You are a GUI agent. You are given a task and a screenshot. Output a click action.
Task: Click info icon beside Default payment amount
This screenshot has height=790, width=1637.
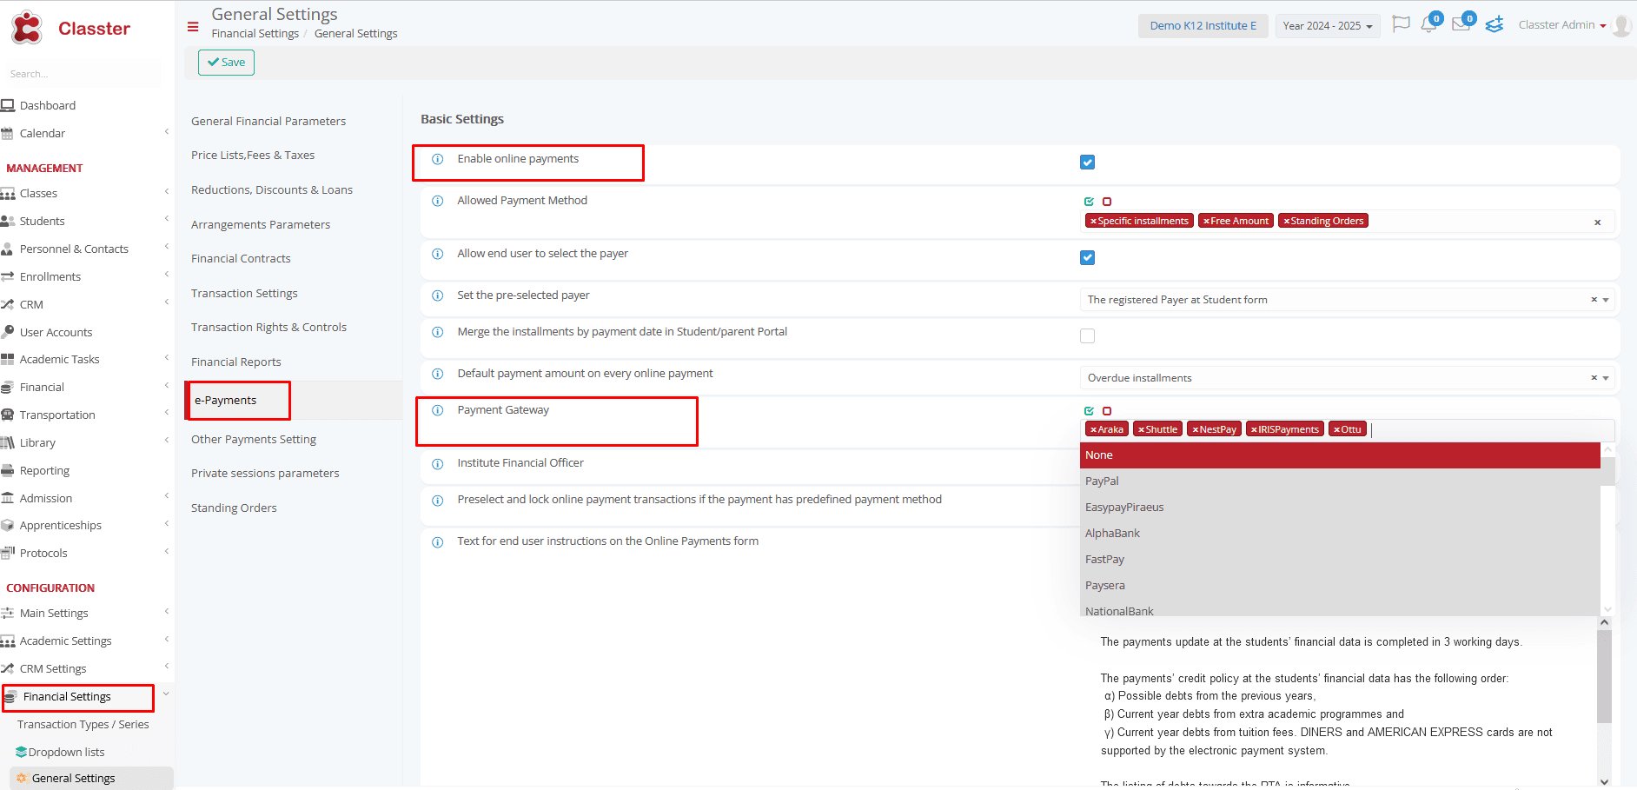coord(438,374)
